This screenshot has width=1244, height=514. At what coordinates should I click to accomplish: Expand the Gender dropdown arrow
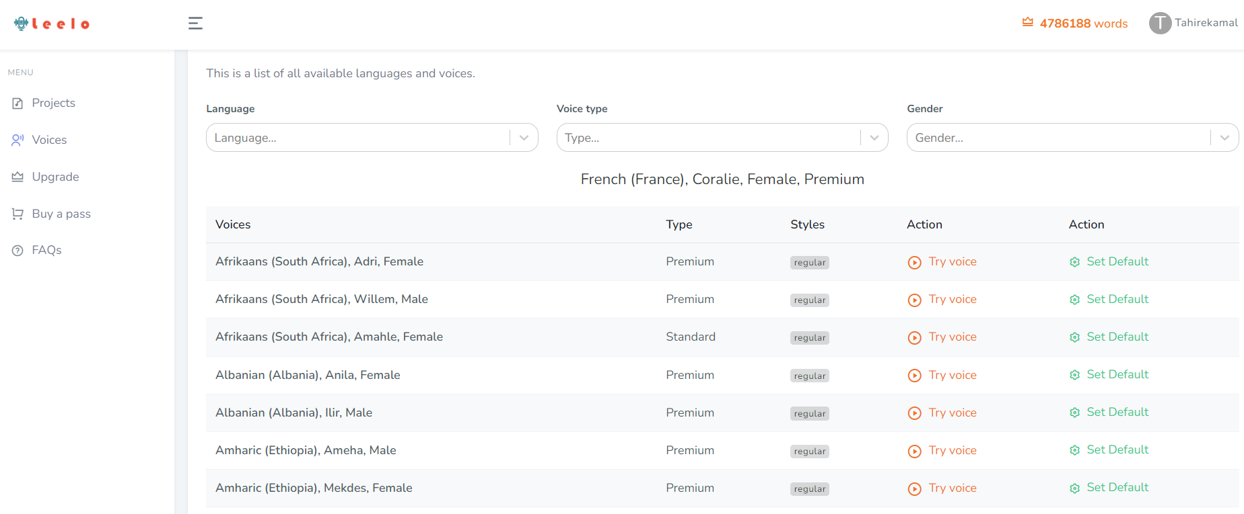[1224, 138]
